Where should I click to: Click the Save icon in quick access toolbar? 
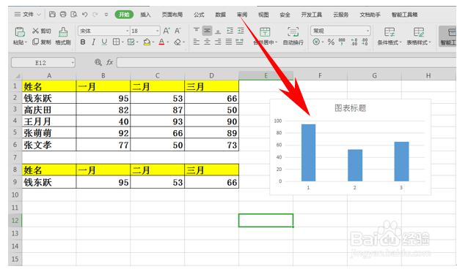(52, 14)
